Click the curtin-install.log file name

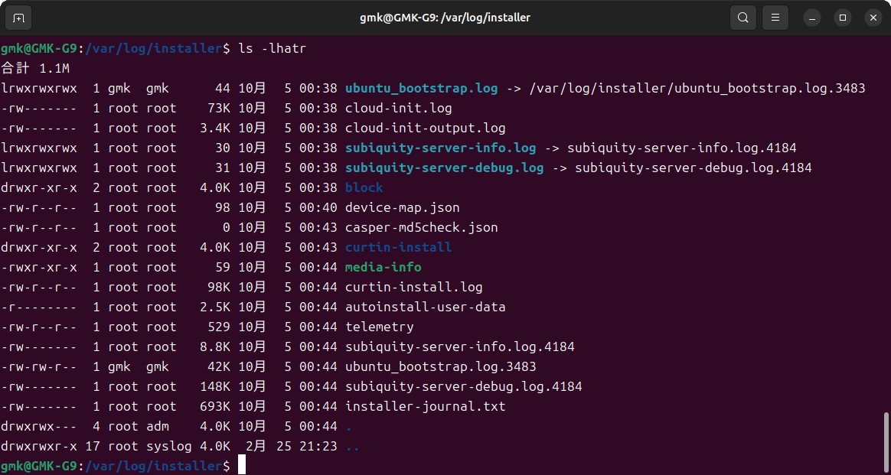[413, 287]
